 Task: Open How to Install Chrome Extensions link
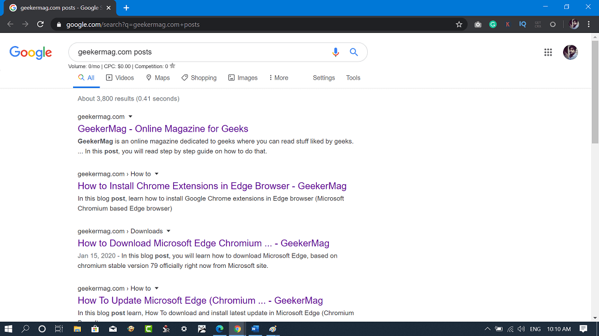pos(212,186)
